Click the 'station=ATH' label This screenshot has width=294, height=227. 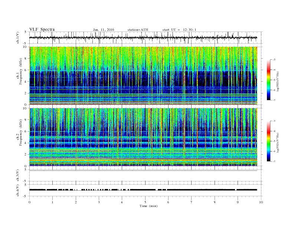tap(138, 30)
